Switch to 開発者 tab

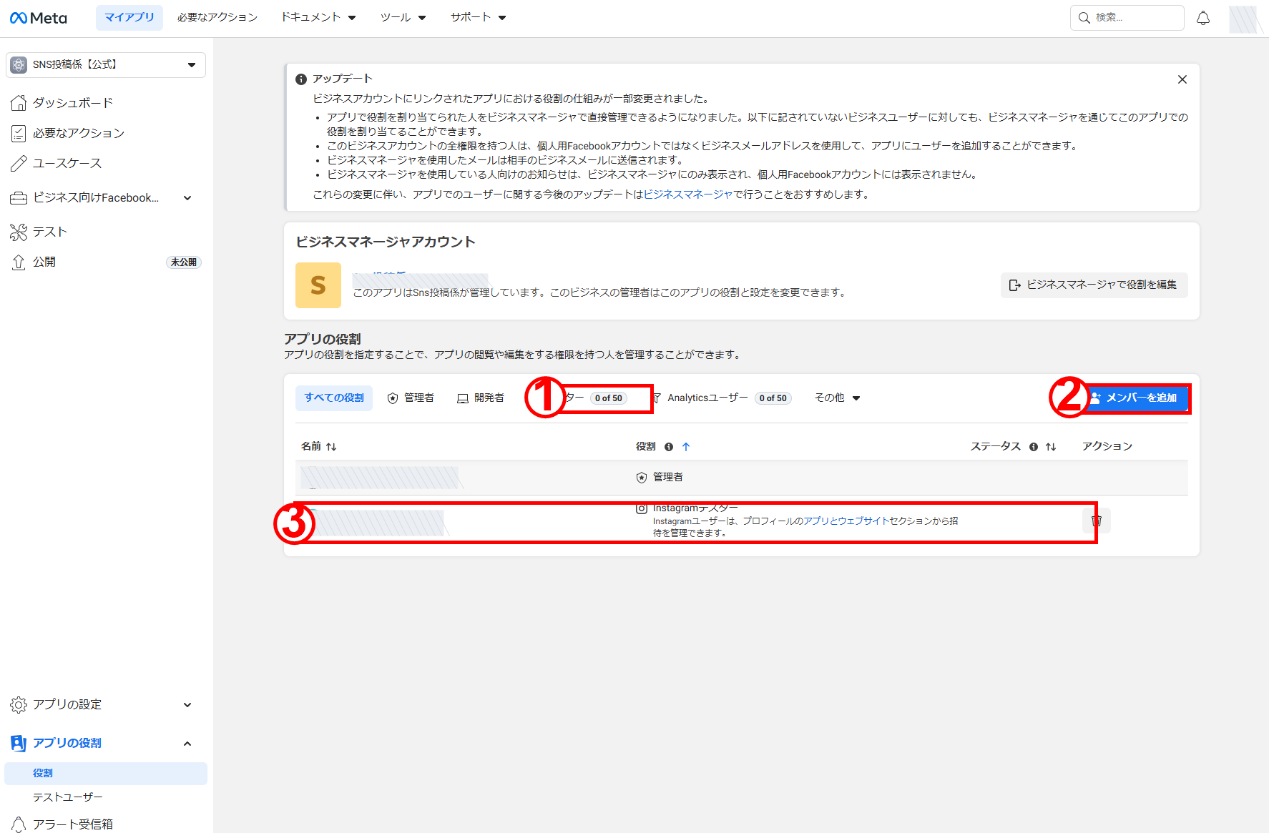[x=481, y=398]
